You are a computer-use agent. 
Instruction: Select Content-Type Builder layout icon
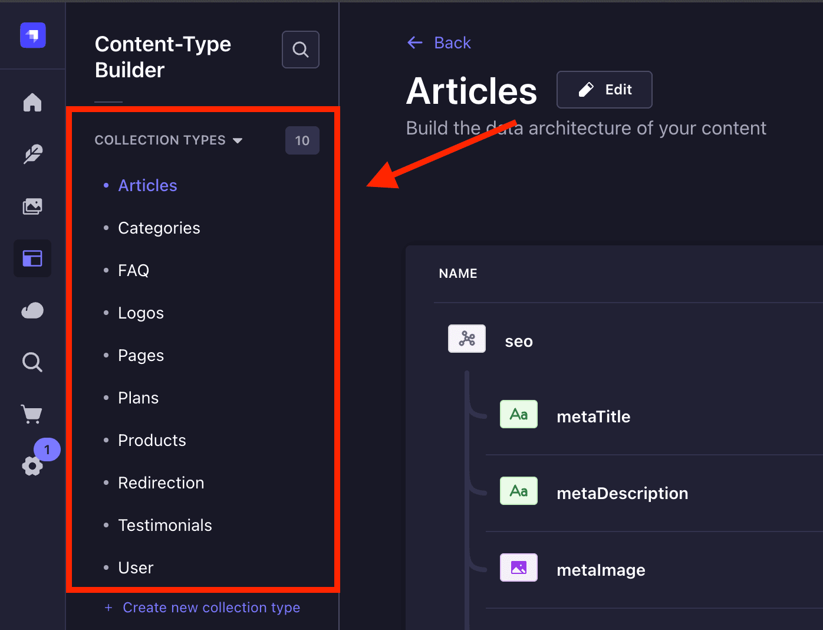pos(32,258)
